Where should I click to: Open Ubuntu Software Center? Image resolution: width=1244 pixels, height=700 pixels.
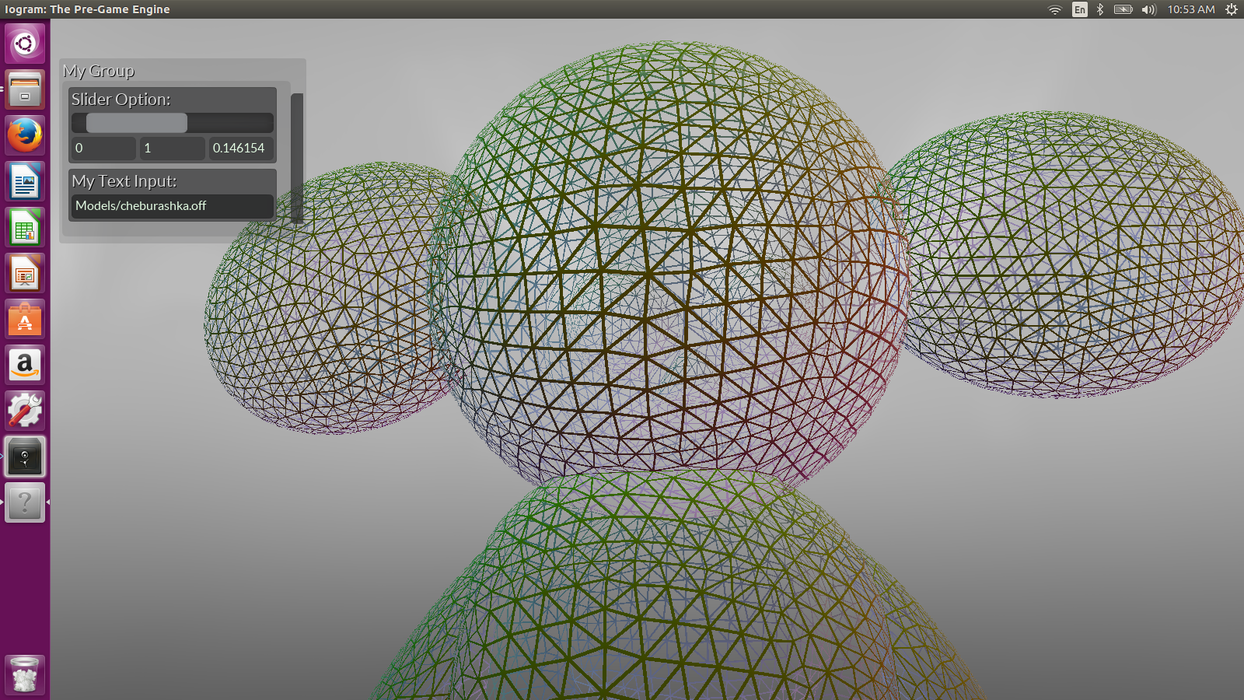[25, 320]
